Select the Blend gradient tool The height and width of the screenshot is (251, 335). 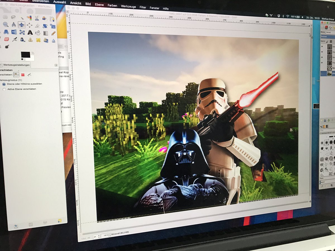pos(45,33)
